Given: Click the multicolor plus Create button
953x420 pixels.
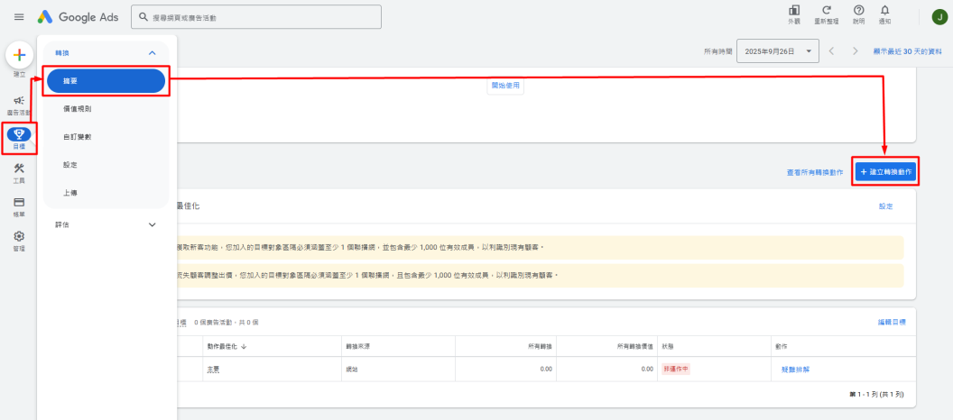Looking at the screenshot, I should coord(19,55).
